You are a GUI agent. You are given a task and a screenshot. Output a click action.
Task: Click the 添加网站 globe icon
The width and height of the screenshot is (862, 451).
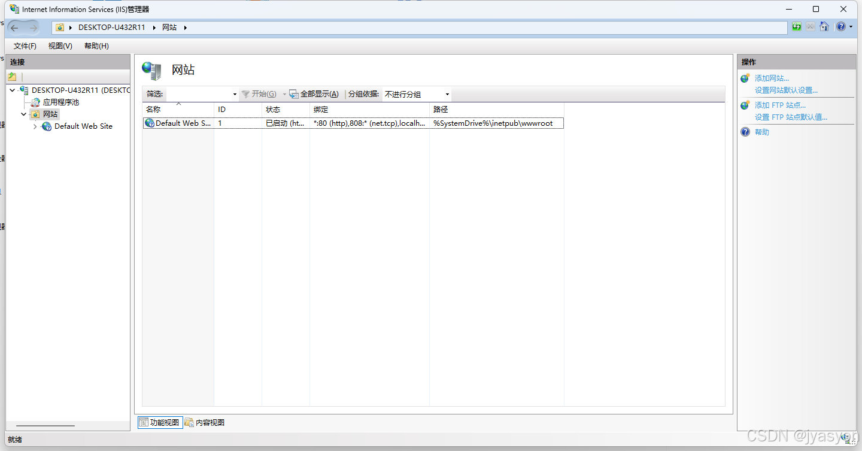click(x=745, y=78)
